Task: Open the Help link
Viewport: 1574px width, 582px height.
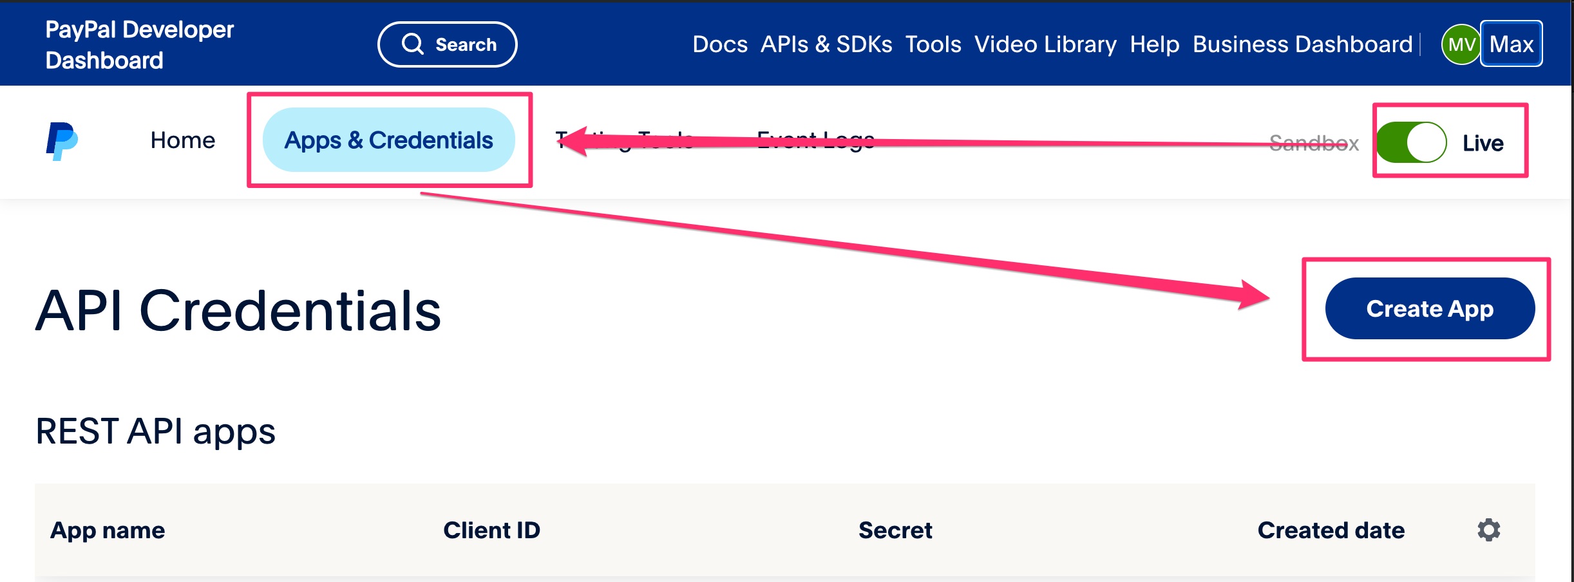Action: coord(1154,44)
